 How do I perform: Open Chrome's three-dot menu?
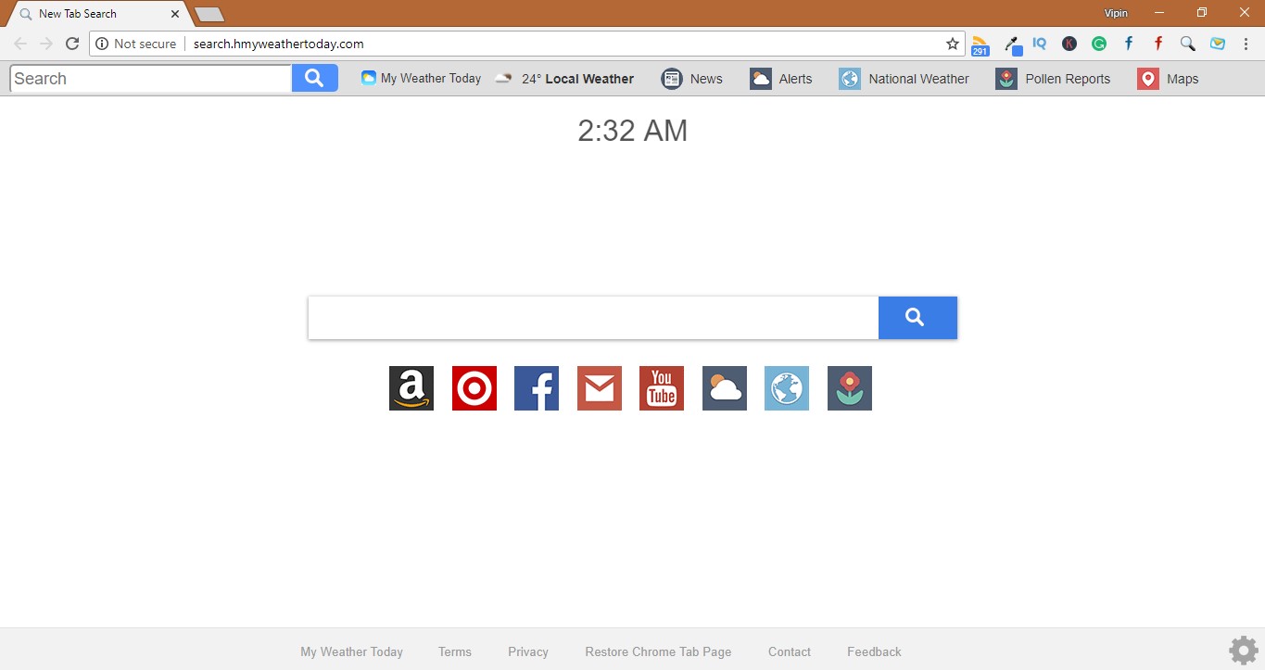[1245, 44]
